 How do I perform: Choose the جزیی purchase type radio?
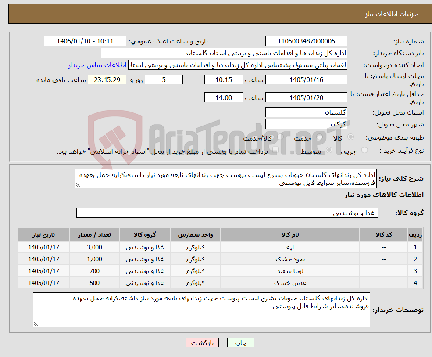click(x=364, y=150)
